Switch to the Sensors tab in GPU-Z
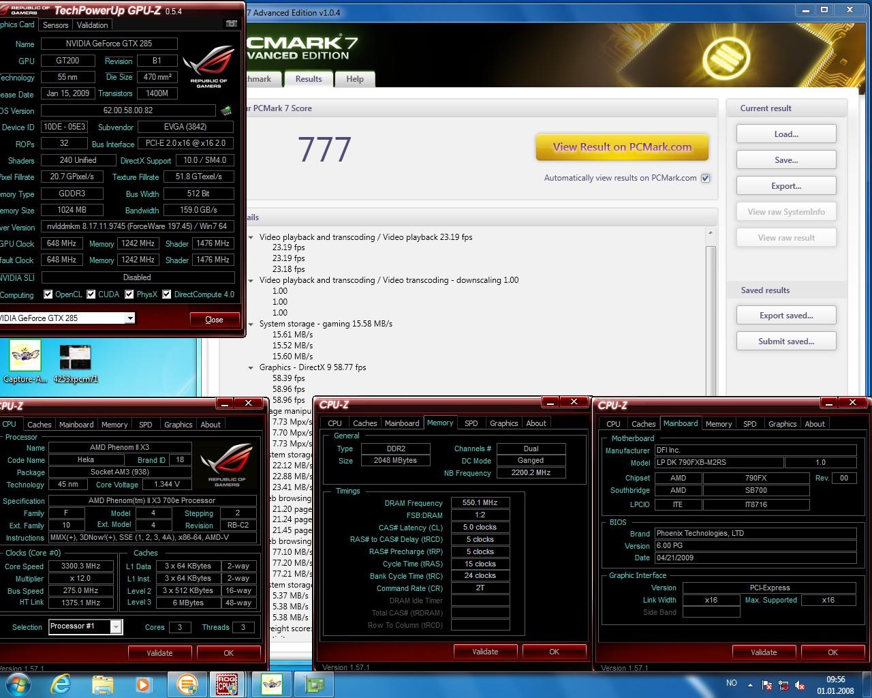 [x=56, y=25]
